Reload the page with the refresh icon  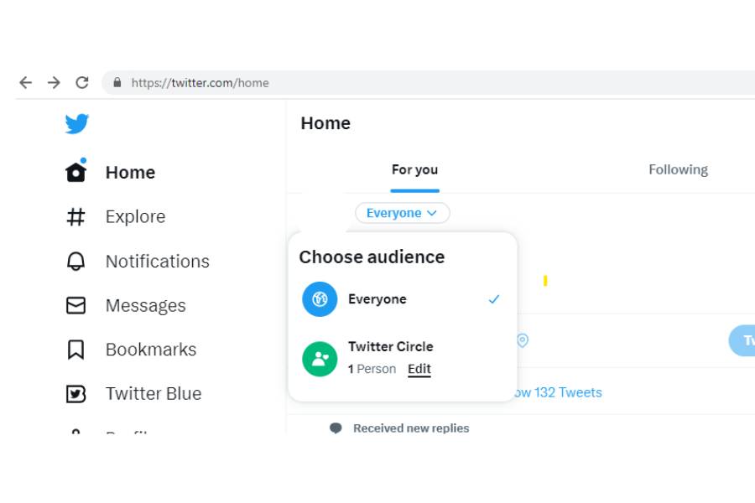click(82, 83)
